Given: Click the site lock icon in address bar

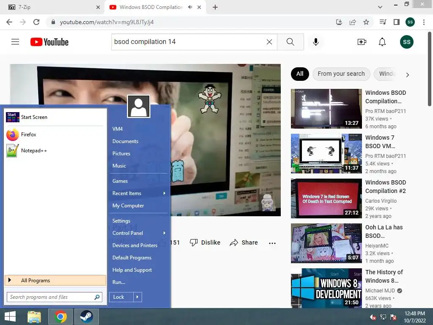Looking at the screenshot, I should point(53,22).
